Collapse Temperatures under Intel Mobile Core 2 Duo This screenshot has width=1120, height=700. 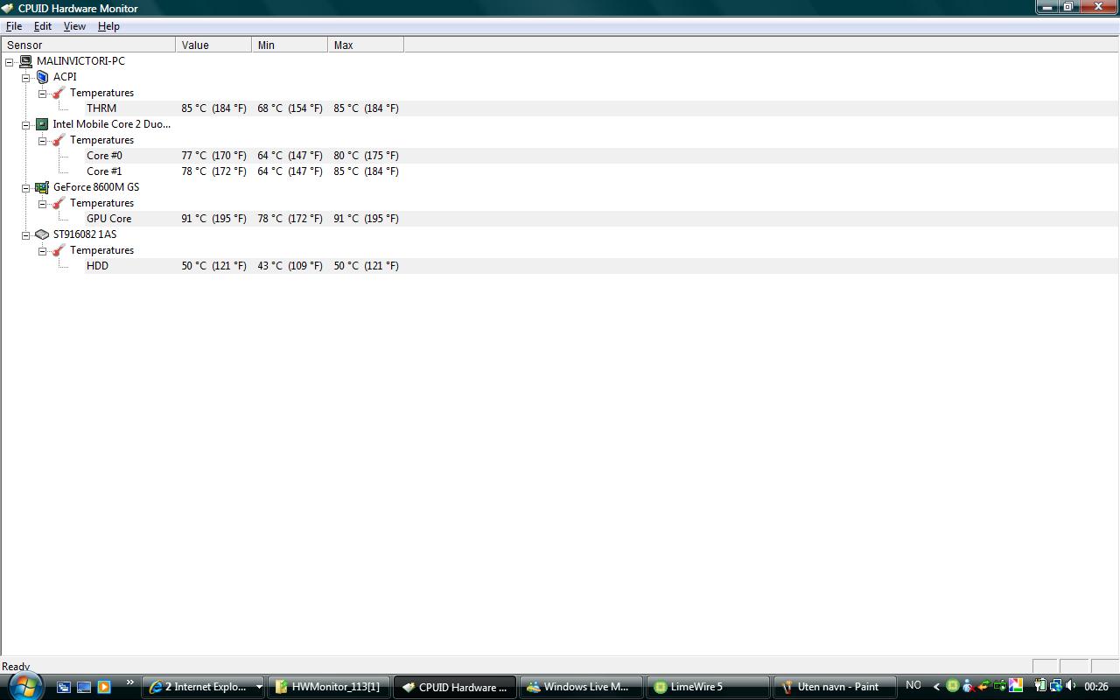pyautogui.click(x=42, y=140)
